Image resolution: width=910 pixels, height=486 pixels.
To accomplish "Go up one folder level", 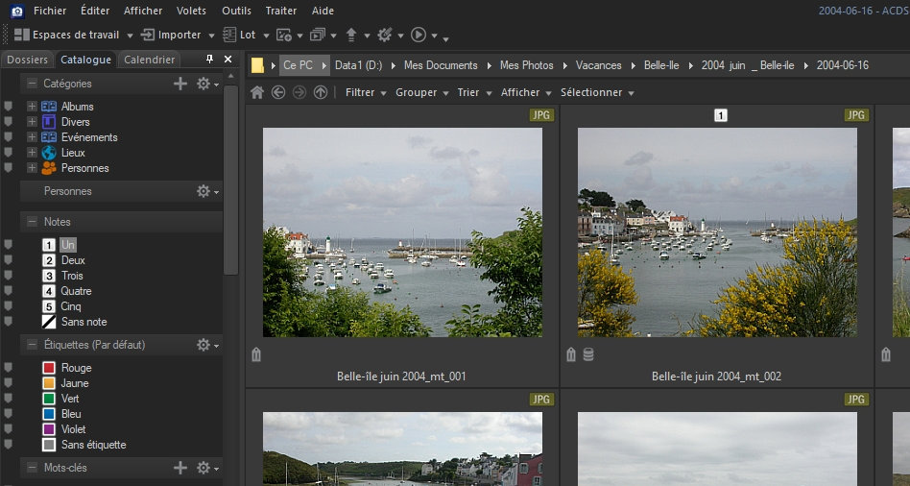I will coord(321,92).
